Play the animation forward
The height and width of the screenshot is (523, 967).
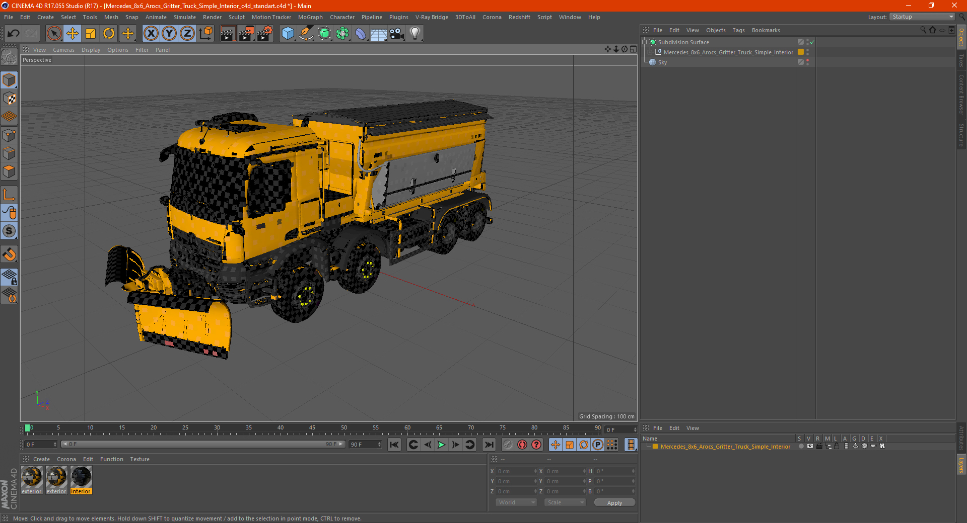click(441, 445)
